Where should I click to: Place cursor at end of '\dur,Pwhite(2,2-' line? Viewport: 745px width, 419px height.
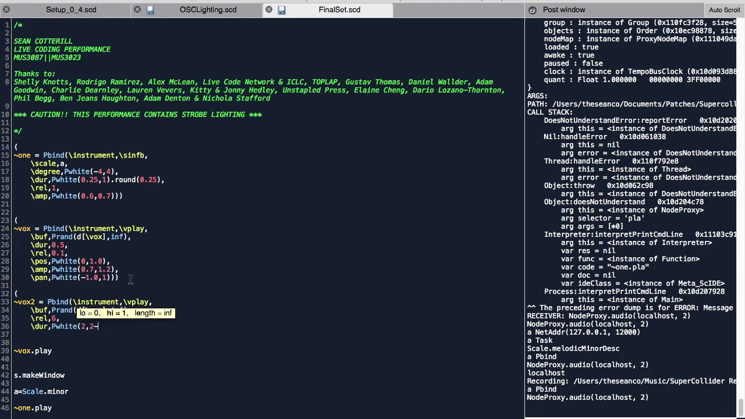[x=98, y=326]
